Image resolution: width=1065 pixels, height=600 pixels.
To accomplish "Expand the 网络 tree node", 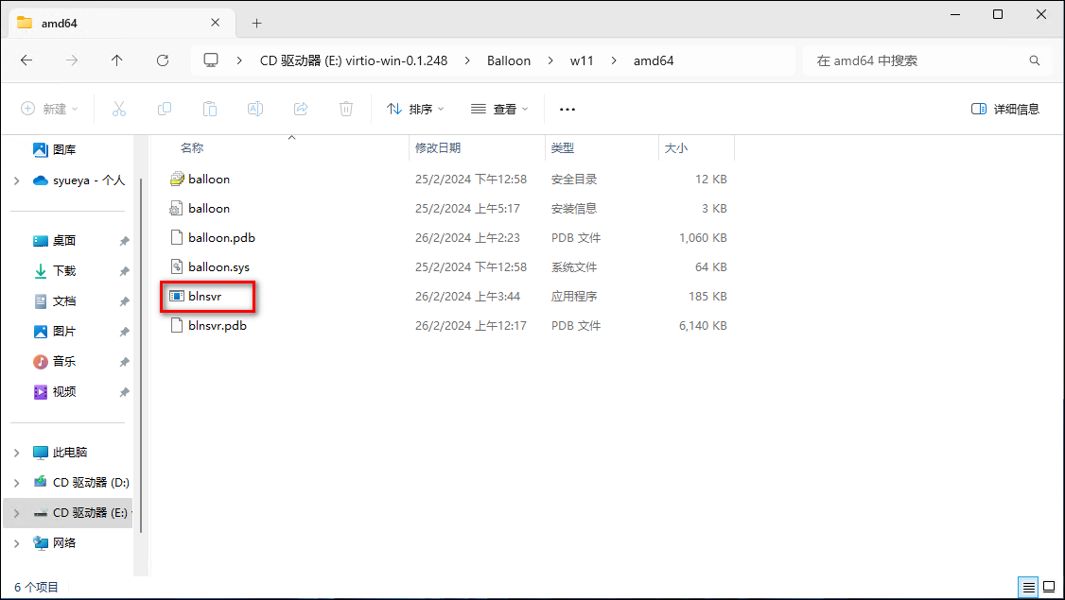I will 16,543.
